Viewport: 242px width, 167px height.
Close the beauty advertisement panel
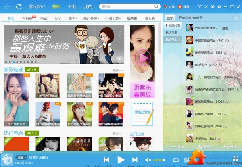153,27
